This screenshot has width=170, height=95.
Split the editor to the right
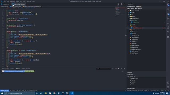[x=121, y=4]
